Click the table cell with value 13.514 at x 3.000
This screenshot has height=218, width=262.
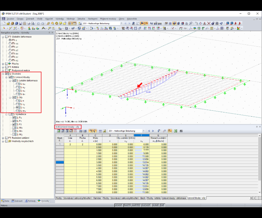[142, 162]
